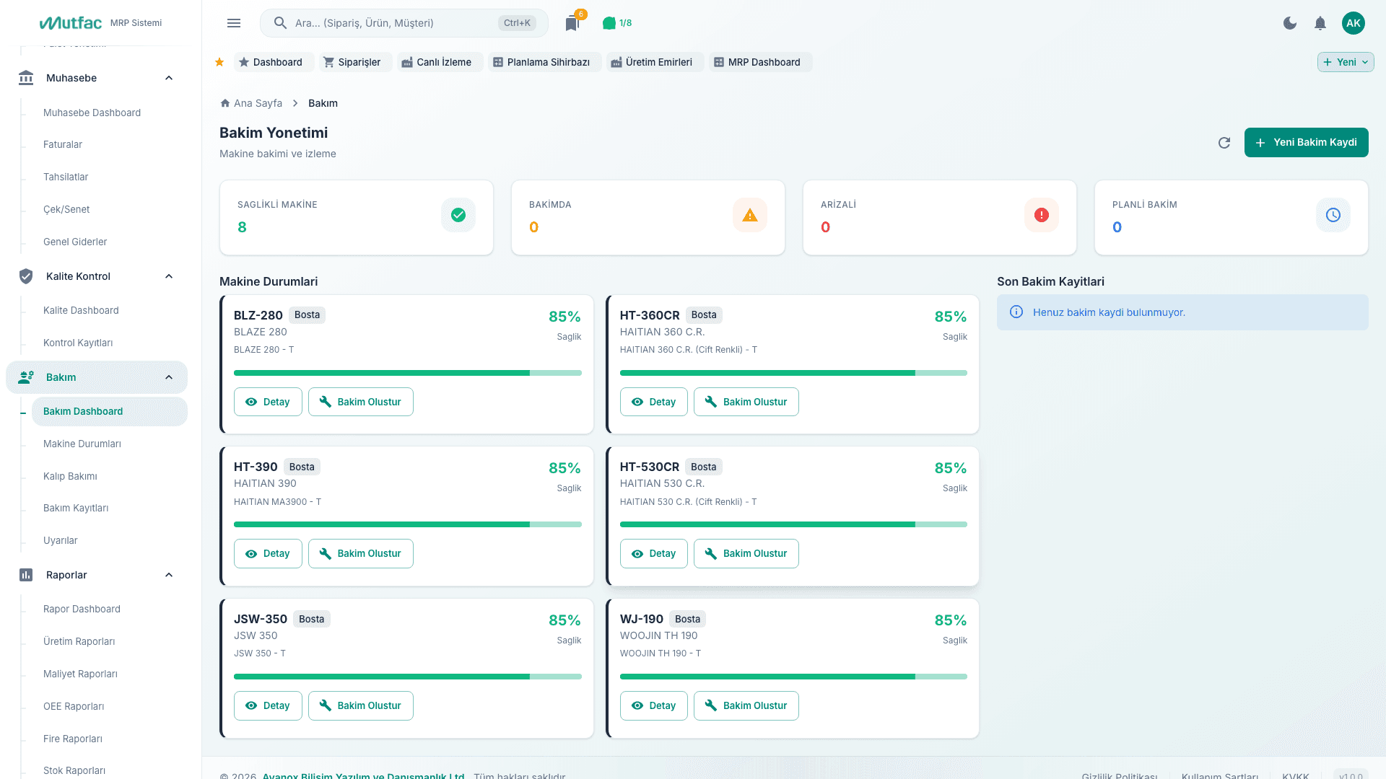The height and width of the screenshot is (779, 1386).
Task: Toggle the hamburger sidebar menu
Action: coord(234,23)
